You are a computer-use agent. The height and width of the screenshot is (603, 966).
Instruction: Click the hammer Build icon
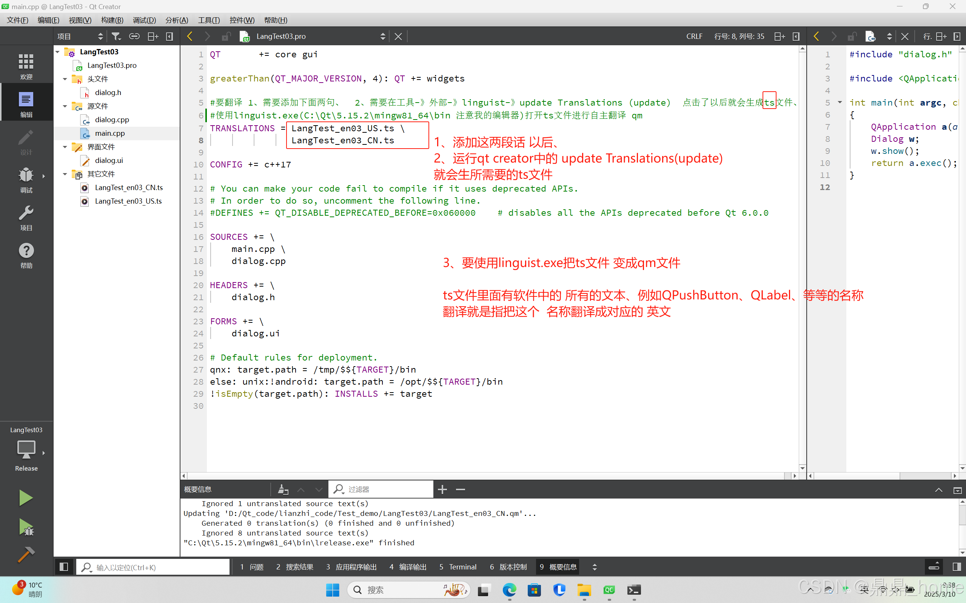26,554
